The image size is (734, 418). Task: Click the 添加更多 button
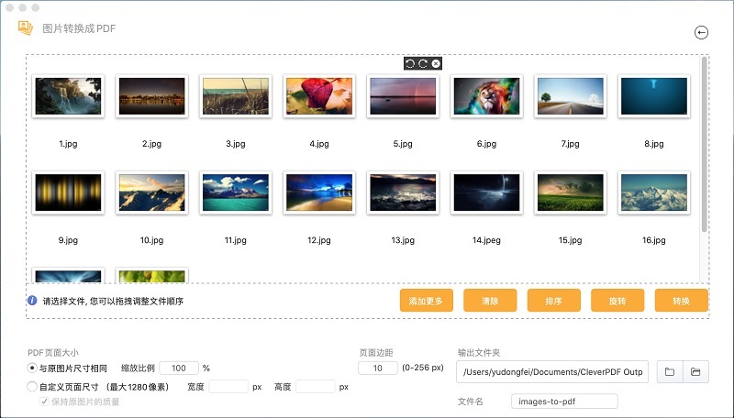(426, 301)
